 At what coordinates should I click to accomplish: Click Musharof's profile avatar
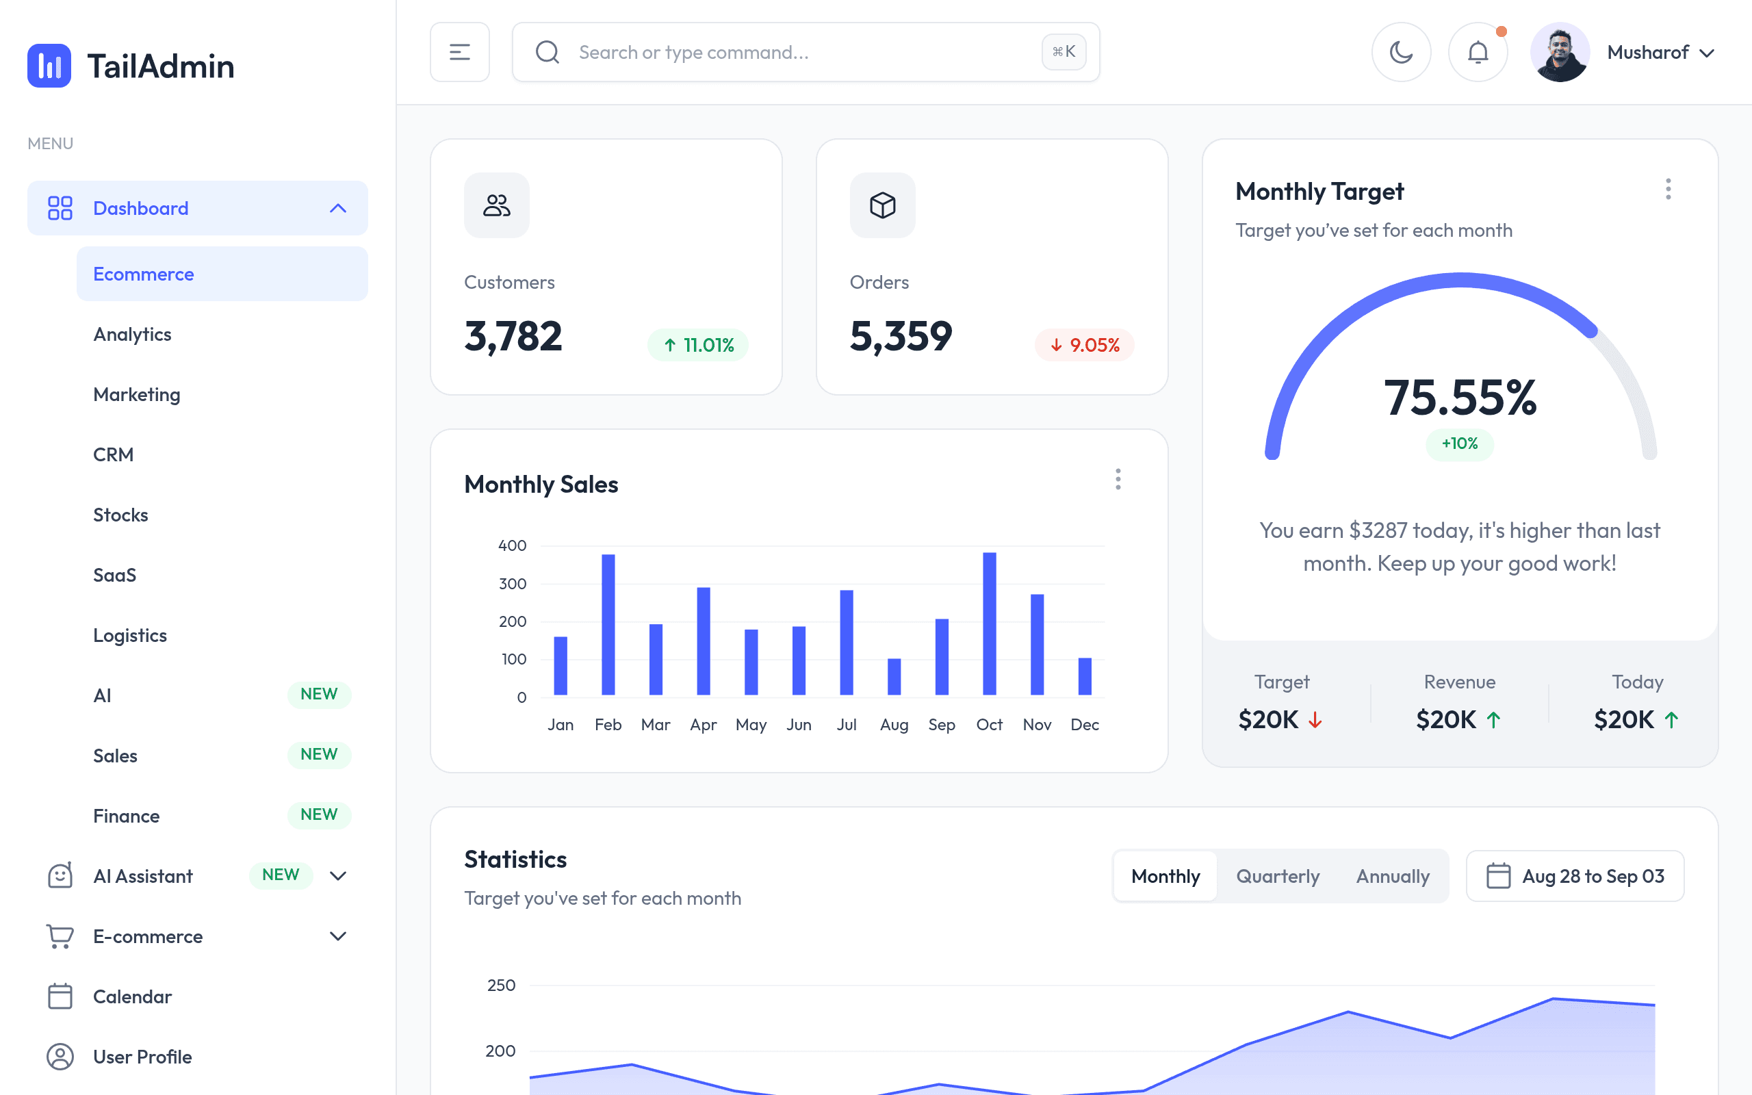(1560, 52)
